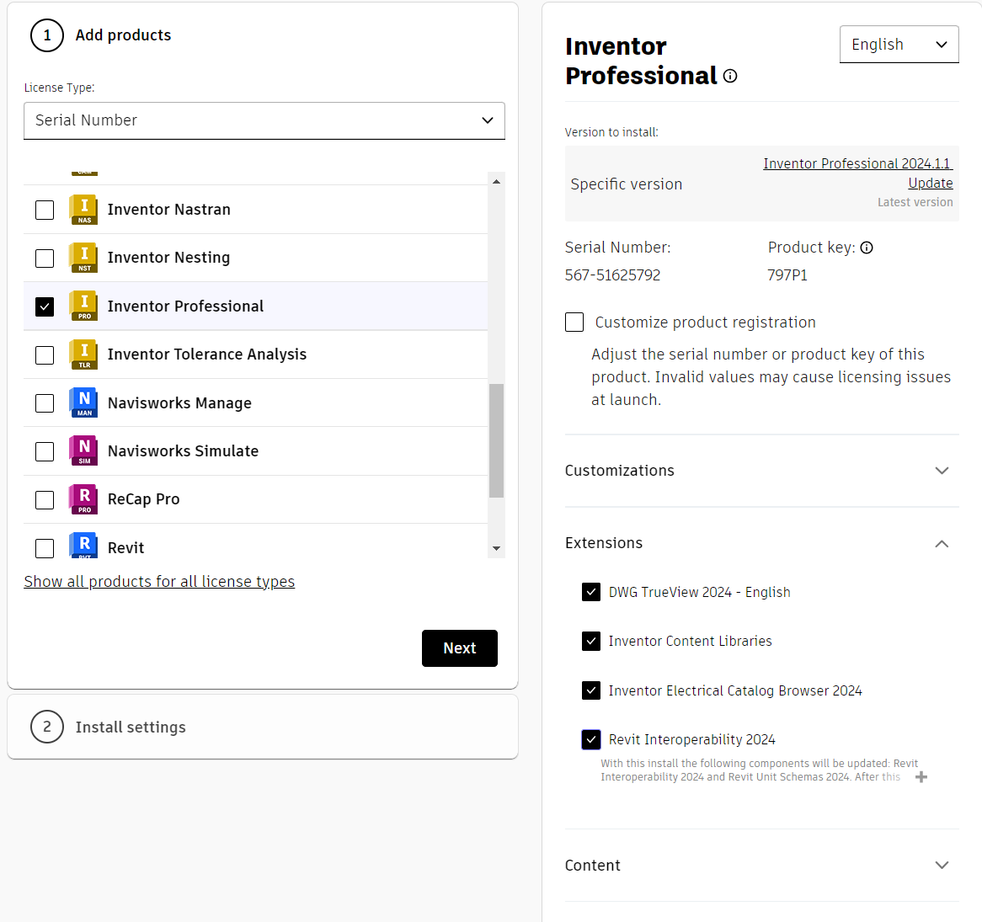Viewport: 982px width, 922px height.
Task: Uncheck the Inventor Professional checkbox
Action: (45, 306)
